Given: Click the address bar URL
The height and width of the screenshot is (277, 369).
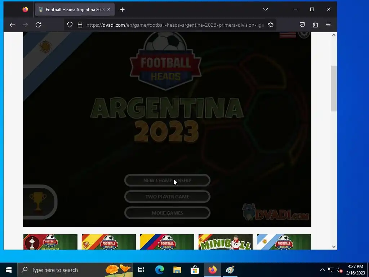Looking at the screenshot, I should 175,25.
